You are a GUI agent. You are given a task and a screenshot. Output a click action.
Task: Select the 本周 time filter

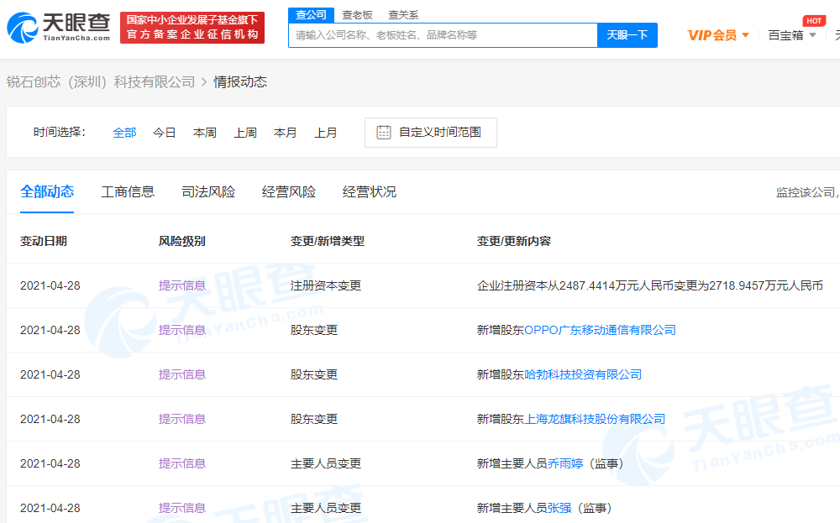[205, 133]
